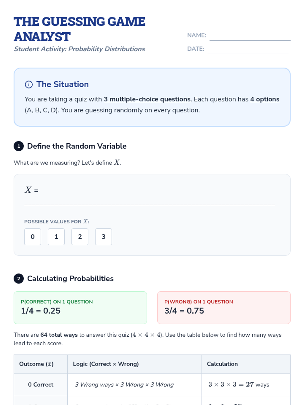The image size is (304, 405).
Task: Select possible value box 3
Action: pyautogui.click(x=103, y=237)
